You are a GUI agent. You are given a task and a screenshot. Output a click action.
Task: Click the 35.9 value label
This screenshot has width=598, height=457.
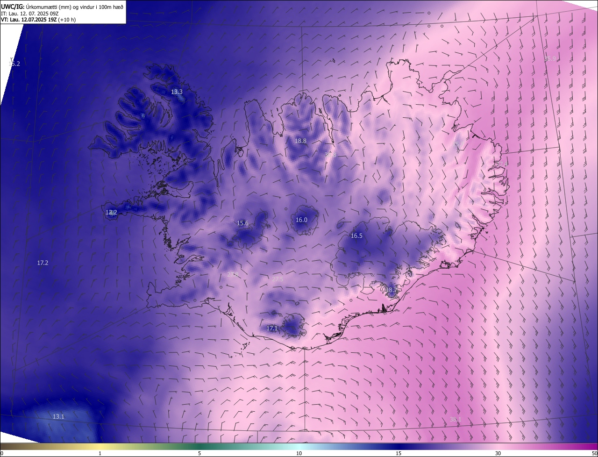550,58
